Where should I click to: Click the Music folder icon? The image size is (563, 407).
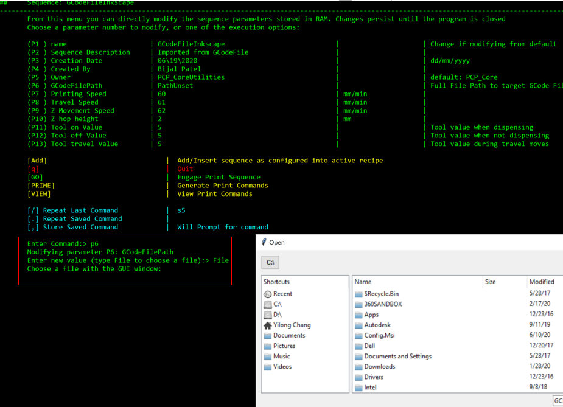click(267, 357)
